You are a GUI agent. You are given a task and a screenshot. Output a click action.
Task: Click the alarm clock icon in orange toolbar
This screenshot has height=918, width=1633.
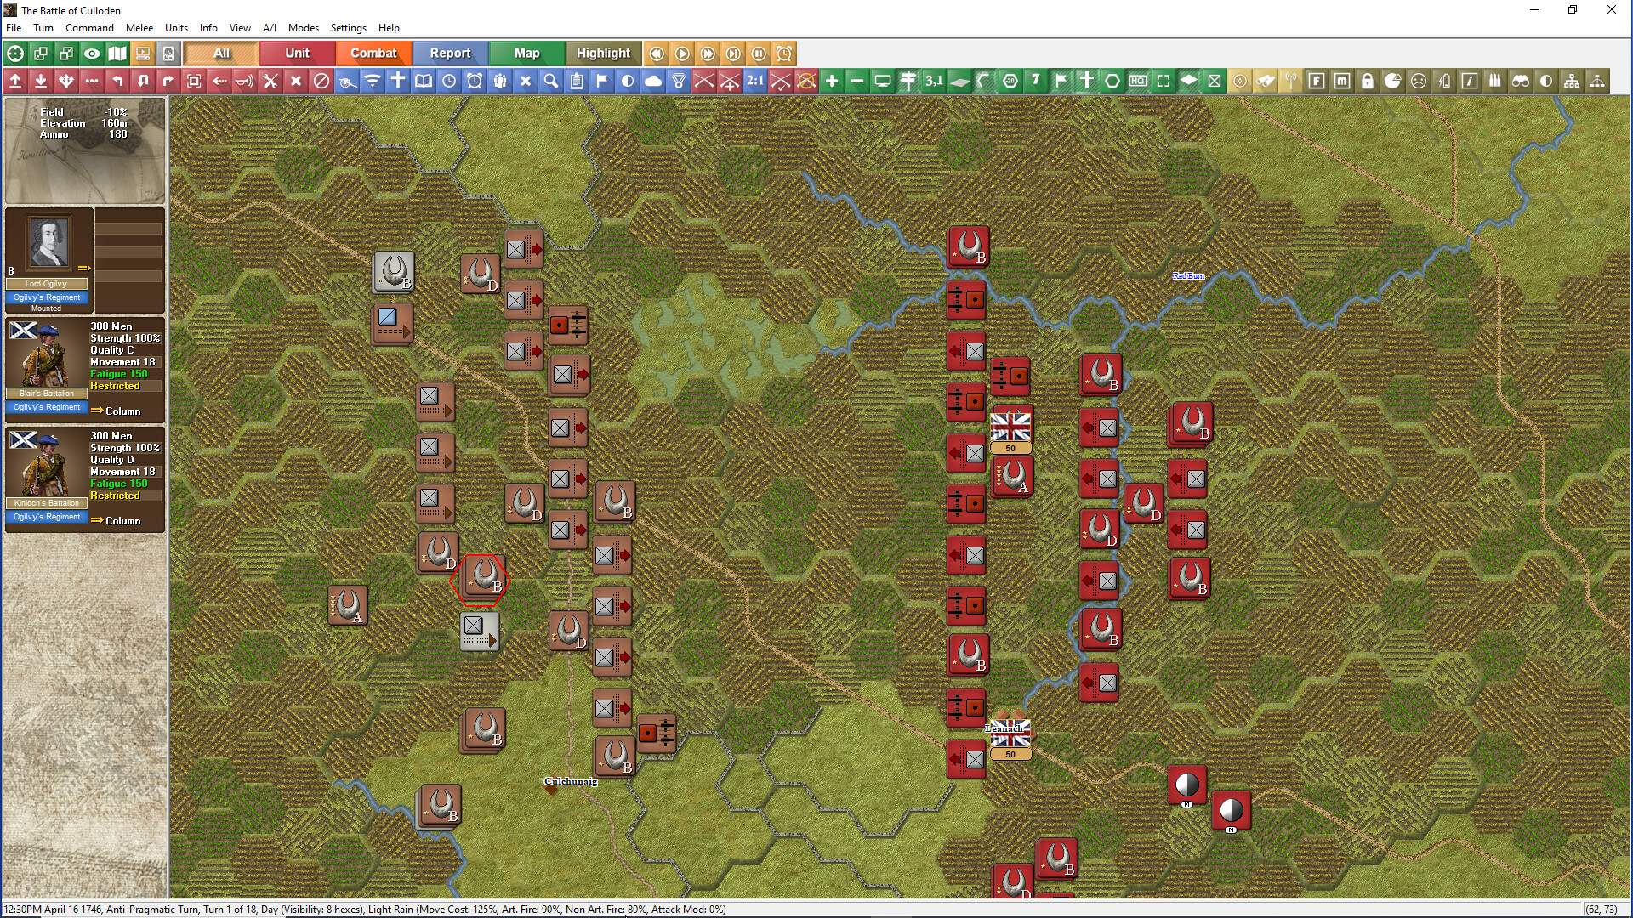[x=784, y=54]
